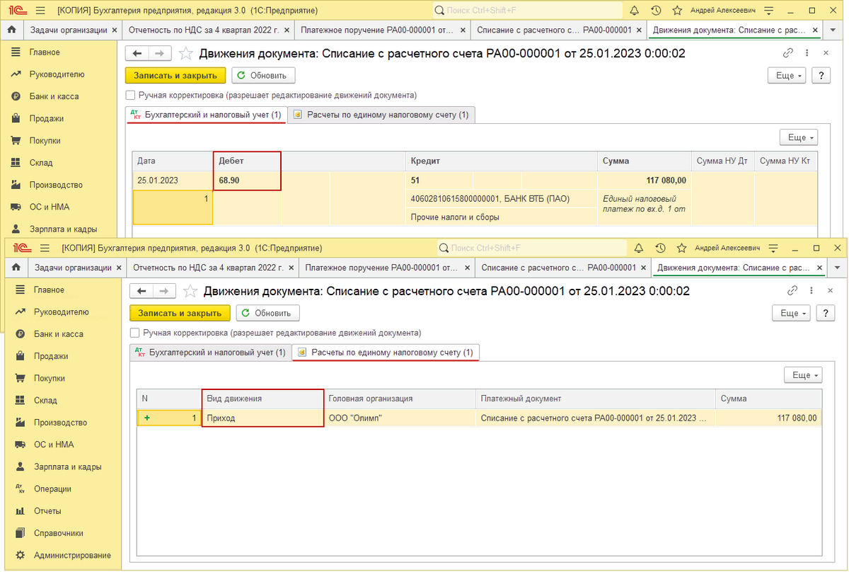Viewport: 849px width, 572px height.
Task: Show history clock icon in front window title bar
Action: (660, 248)
